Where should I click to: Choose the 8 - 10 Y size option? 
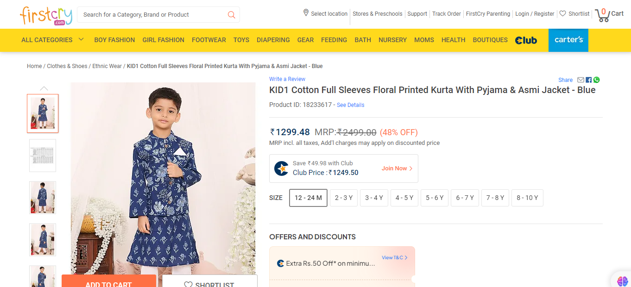pos(527,198)
